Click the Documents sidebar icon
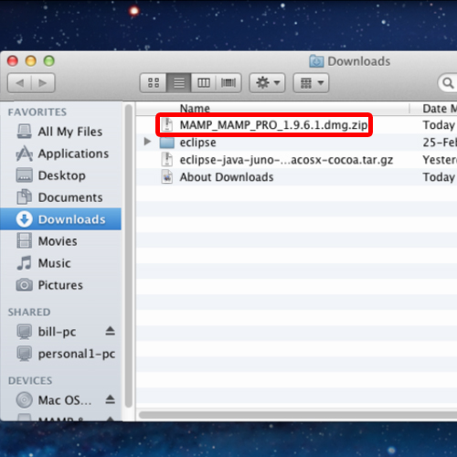Screen dimensions: 457x457 (24, 197)
